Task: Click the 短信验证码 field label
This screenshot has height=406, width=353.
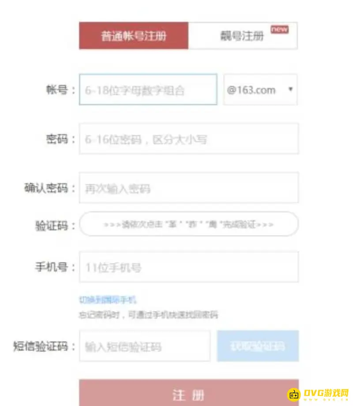Action: tap(41, 346)
